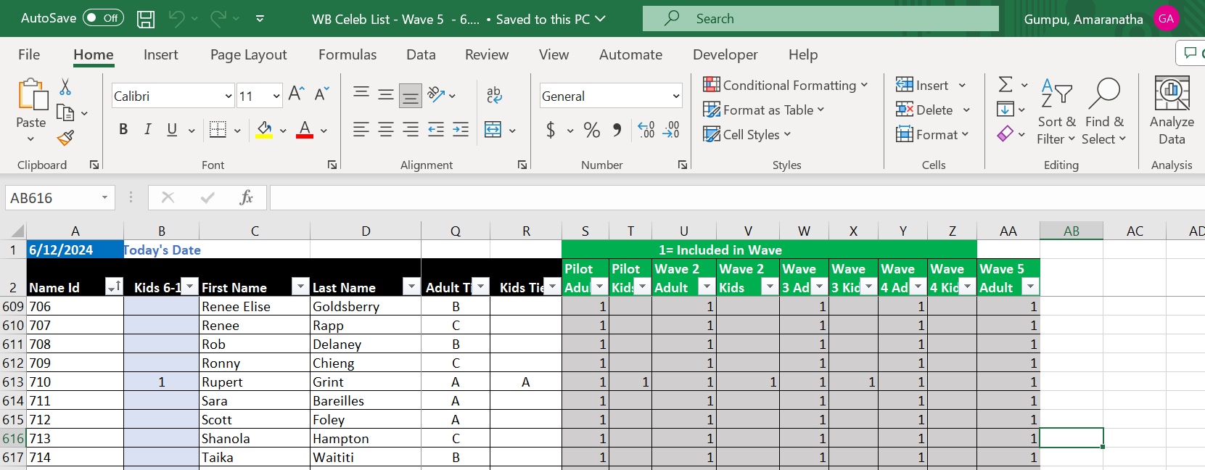Click the Search box in title bar
Viewport: 1205px width, 470px height.
click(x=821, y=19)
